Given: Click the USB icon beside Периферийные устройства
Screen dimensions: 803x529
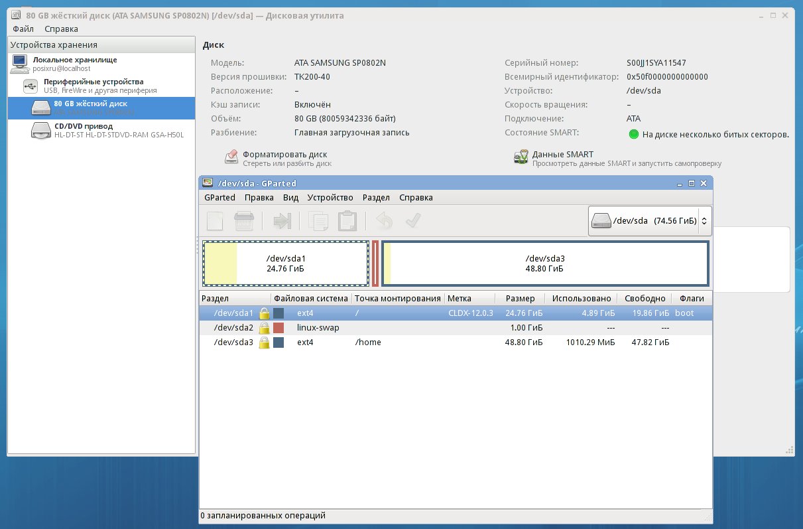Looking at the screenshot, I should pyautogui.click(x=31, y=86).
